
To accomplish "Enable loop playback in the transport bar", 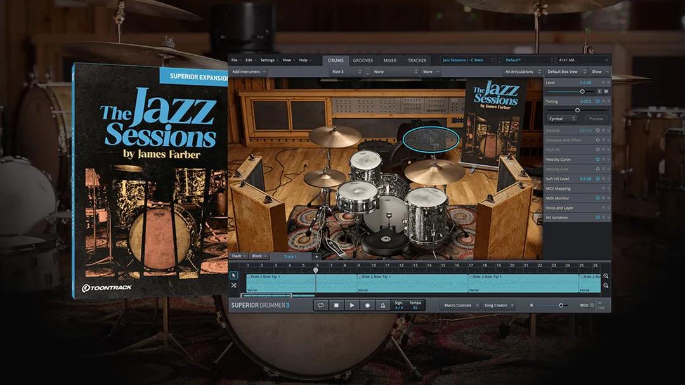I will pyautogui.click(x=321, y=305).
